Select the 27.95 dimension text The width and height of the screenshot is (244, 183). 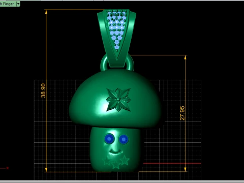pyautogui.click(x=182, y=113)
